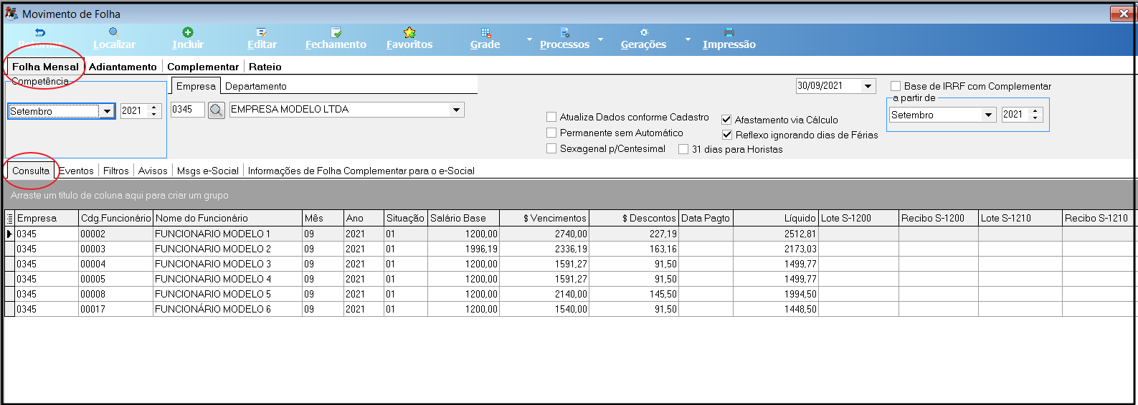Click the Editar pencil toolbar icon
This screenshot has height=405, width=1138.
[262, 32]
